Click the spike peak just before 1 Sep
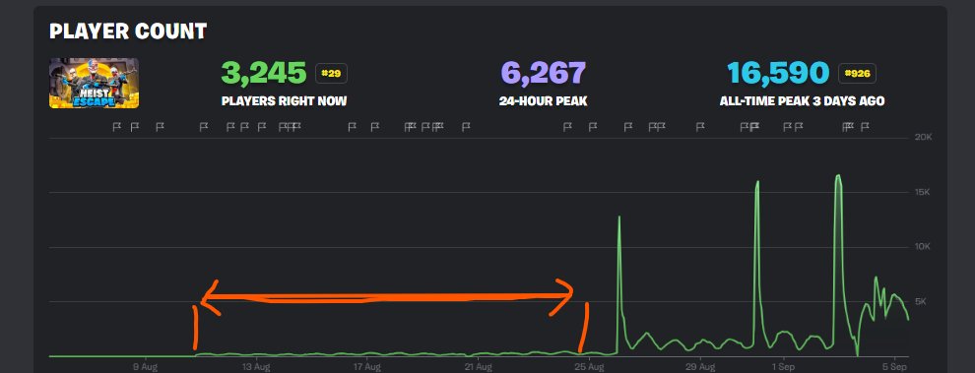 click(757, 182)
